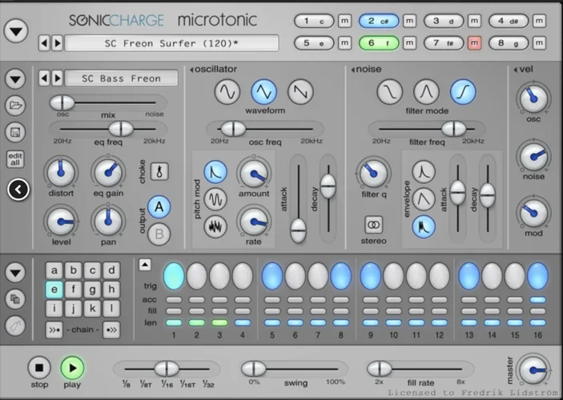The height and width of the screenshot is (400, 563).
Task: Open the drum patch menu dropdown
Action: tap(15, 78)
